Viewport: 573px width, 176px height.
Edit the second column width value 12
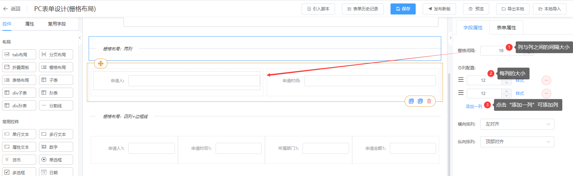484,94
